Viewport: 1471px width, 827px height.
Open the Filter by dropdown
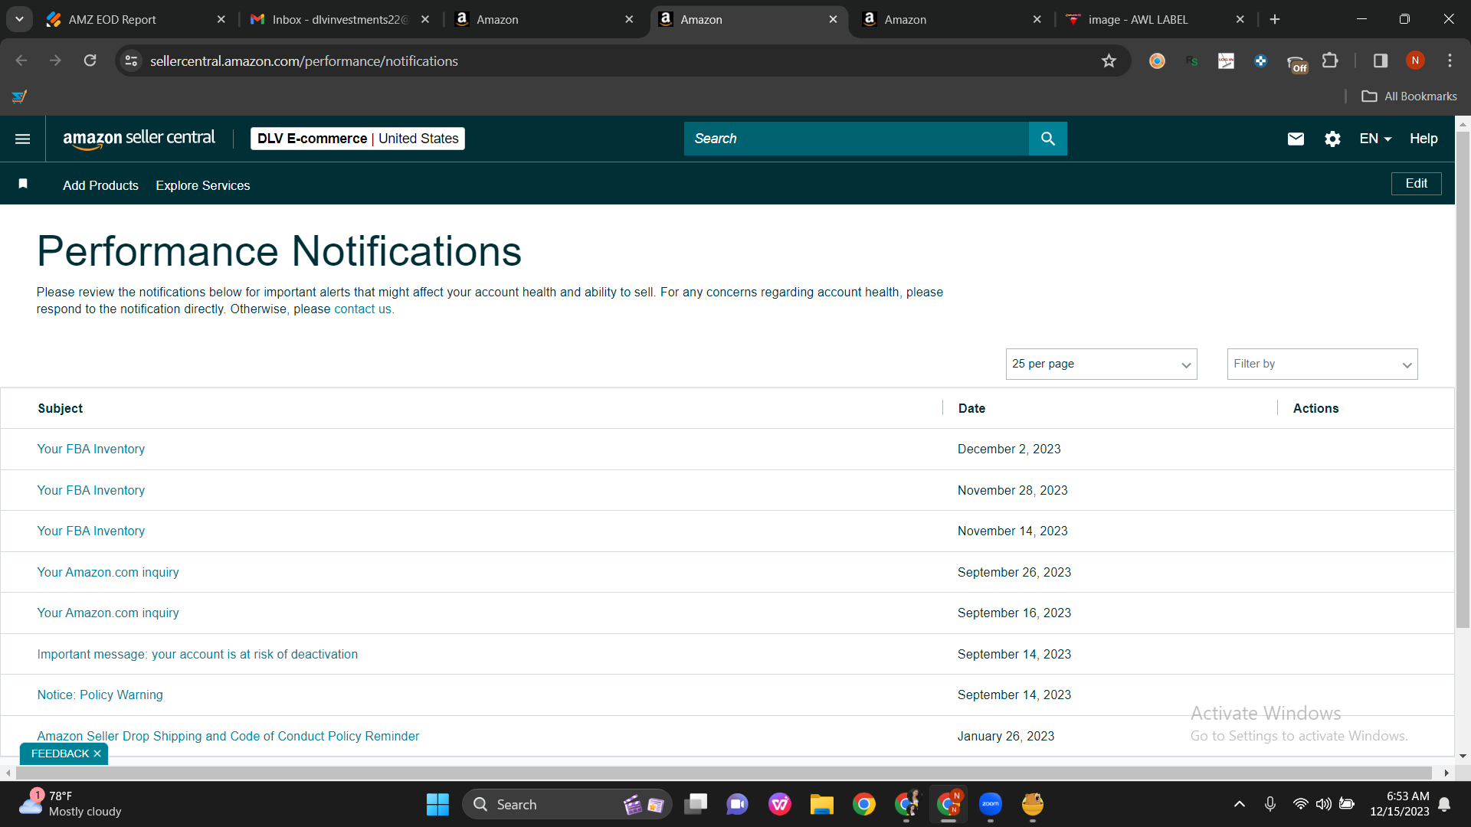point(1322,364)
